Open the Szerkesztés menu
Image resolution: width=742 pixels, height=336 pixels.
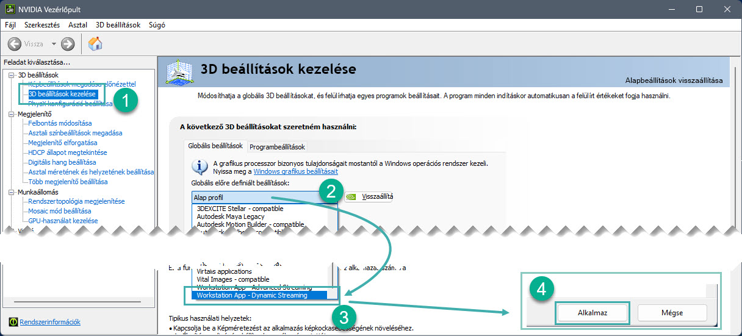click(x=42, y=25)
